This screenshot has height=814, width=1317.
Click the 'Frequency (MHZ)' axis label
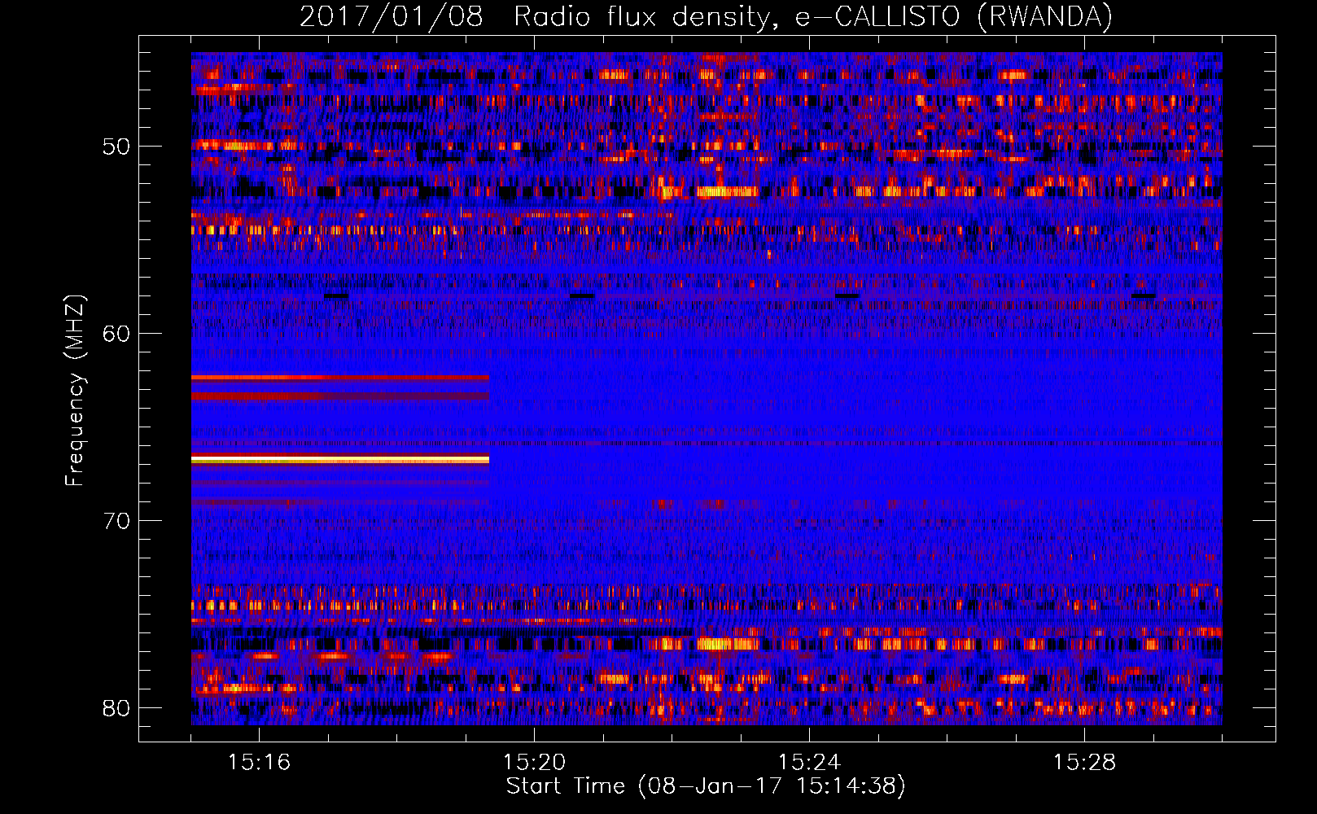[75, 391]
